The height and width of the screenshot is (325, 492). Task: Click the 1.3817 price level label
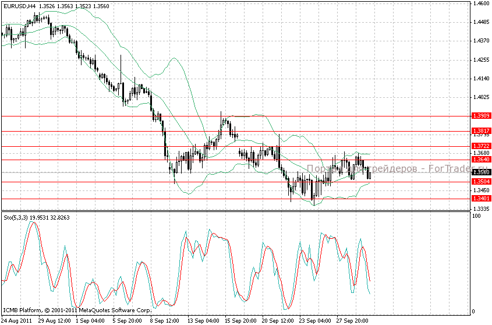[481, 131]
